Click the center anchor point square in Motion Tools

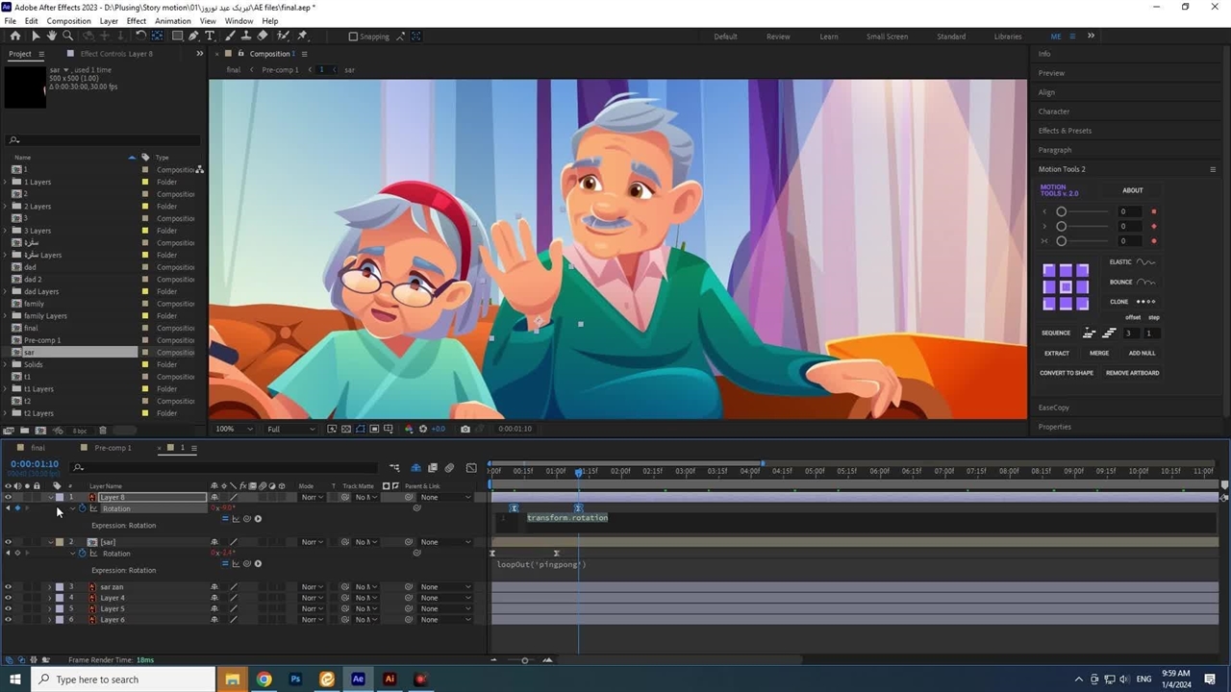click(1066, 287)
